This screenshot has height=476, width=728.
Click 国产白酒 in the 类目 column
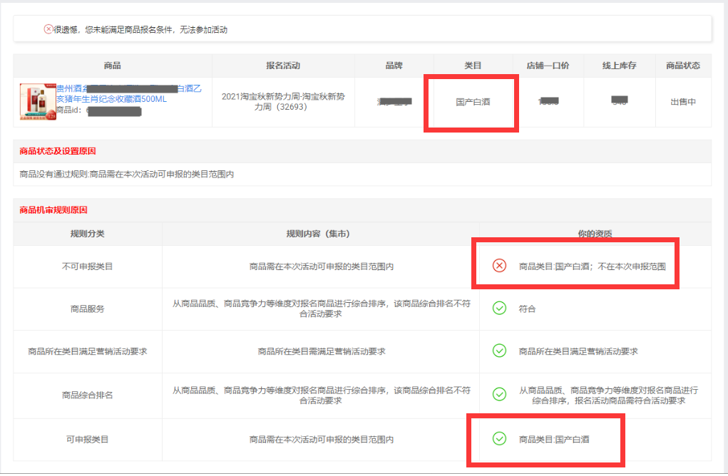(x=473, y=102)
